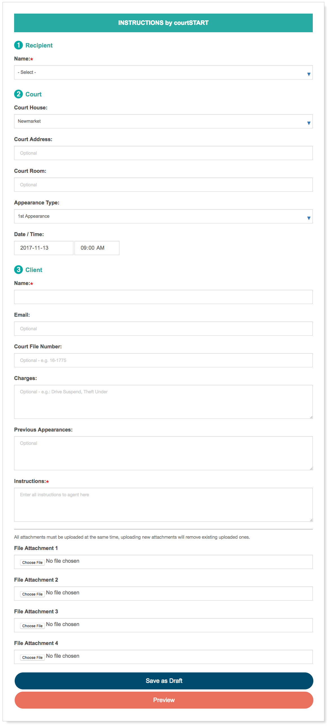Focus the Court Room input field
Image resolution: width=330 pixels, height=727 pixels.
tap(163, 185)
